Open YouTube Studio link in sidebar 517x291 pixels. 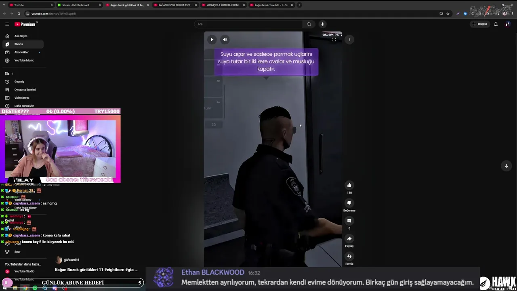tap(22, 271)
